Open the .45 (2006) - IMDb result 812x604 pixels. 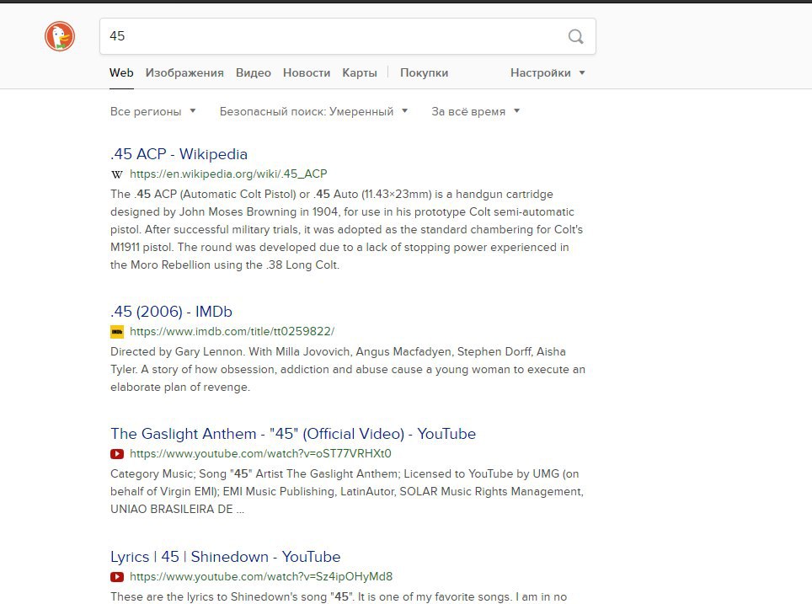[171, 312]
